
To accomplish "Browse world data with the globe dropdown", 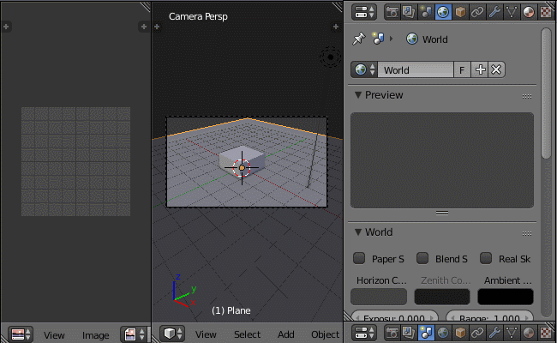I will click(364, 69).
